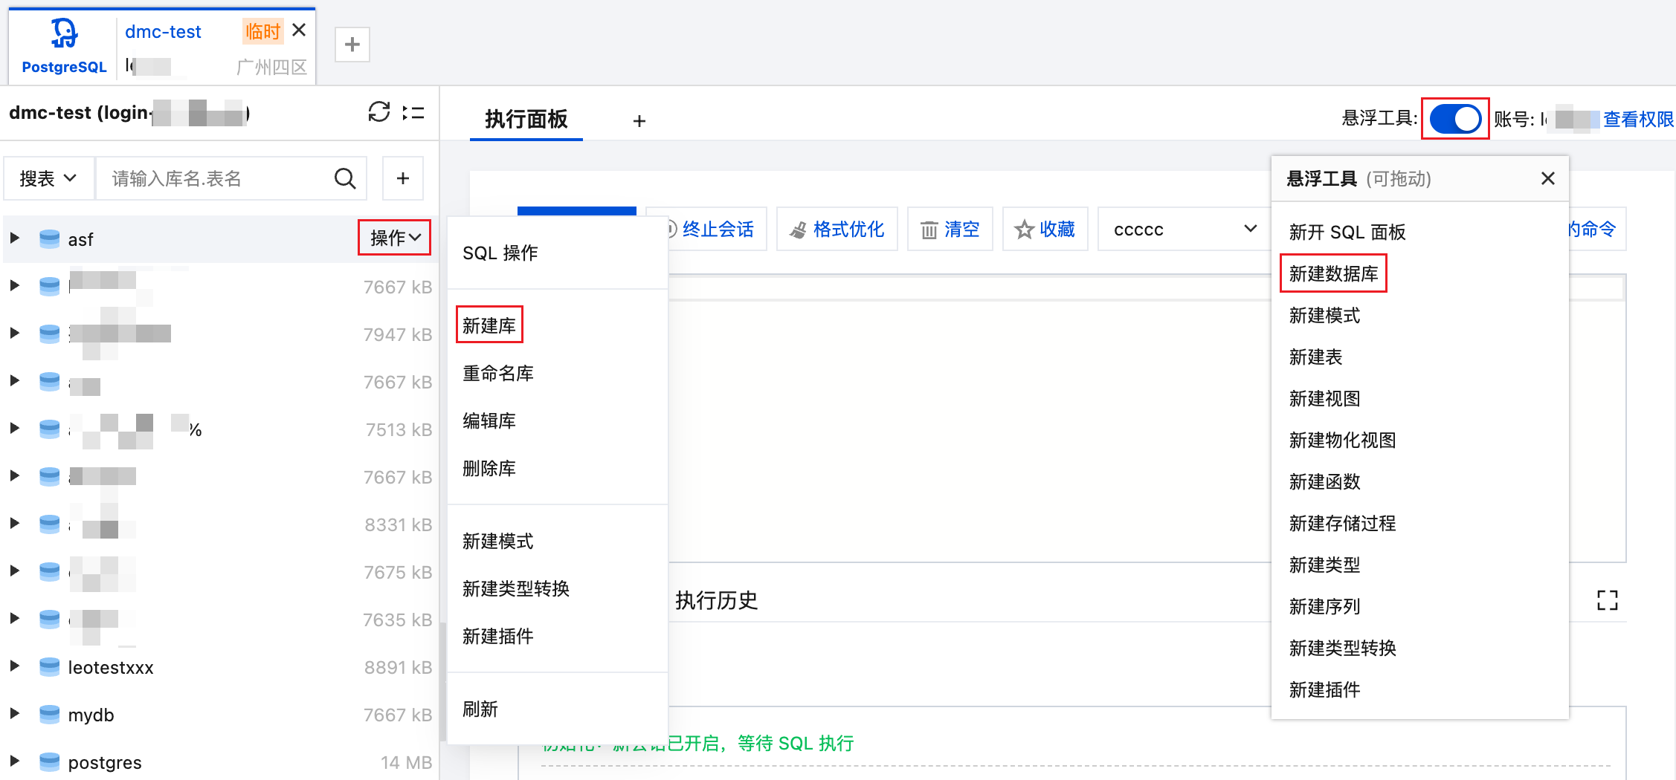Click the list collapse icon in sidebar header

tap(413, 113)
